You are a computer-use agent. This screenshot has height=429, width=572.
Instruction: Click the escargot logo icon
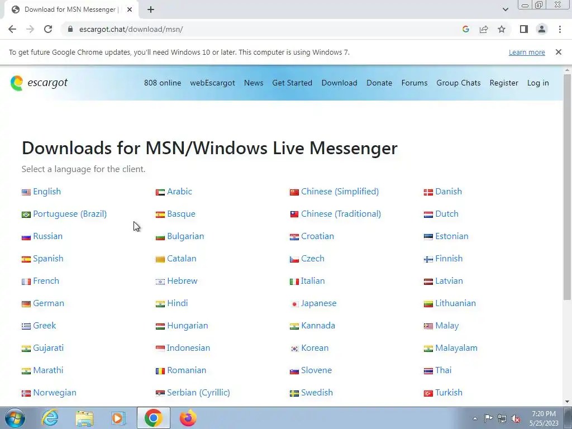[x=17, y=83]
